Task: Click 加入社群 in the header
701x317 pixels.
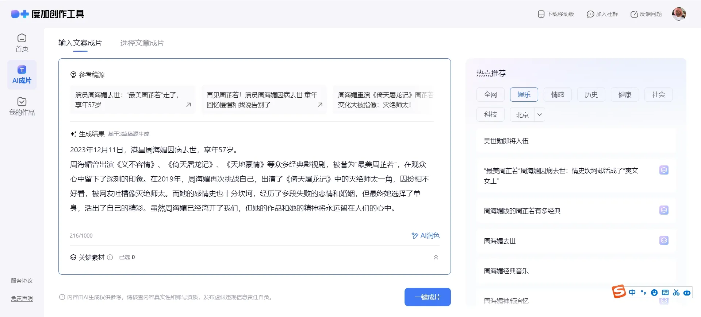Action: pos(602,14)
